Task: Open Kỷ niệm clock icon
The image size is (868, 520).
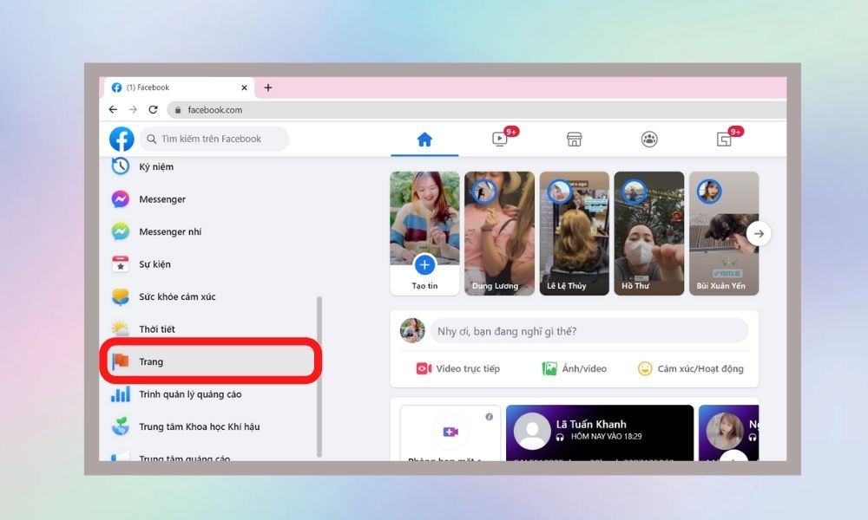Action: point(120,166)
